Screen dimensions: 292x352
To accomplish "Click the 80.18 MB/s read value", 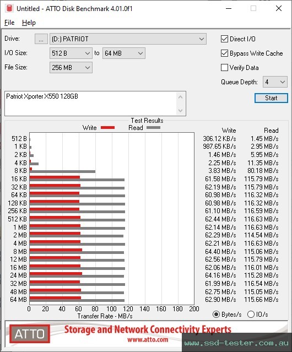I will 263,171.
